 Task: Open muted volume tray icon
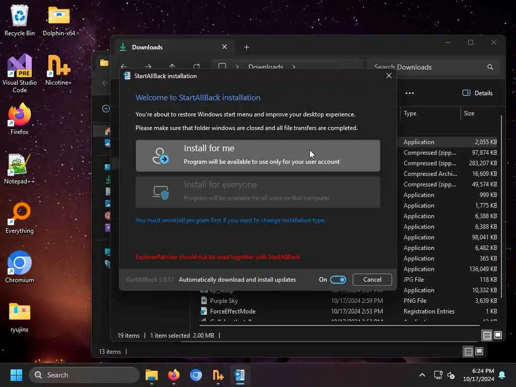click(451, 375)
